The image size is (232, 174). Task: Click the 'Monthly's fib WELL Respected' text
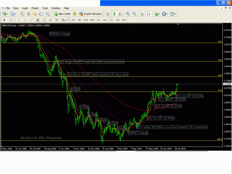pos(41,138)
